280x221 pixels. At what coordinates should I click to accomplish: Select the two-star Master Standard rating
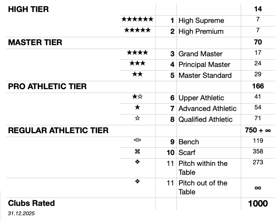(x=137, y=74)
